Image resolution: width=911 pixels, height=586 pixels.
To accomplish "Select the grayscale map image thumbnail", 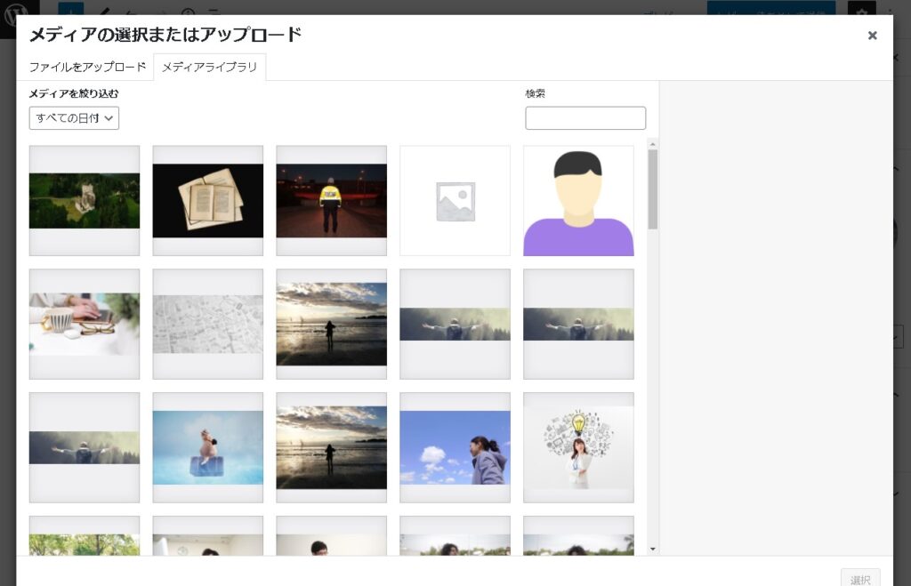I will (208, 324).
